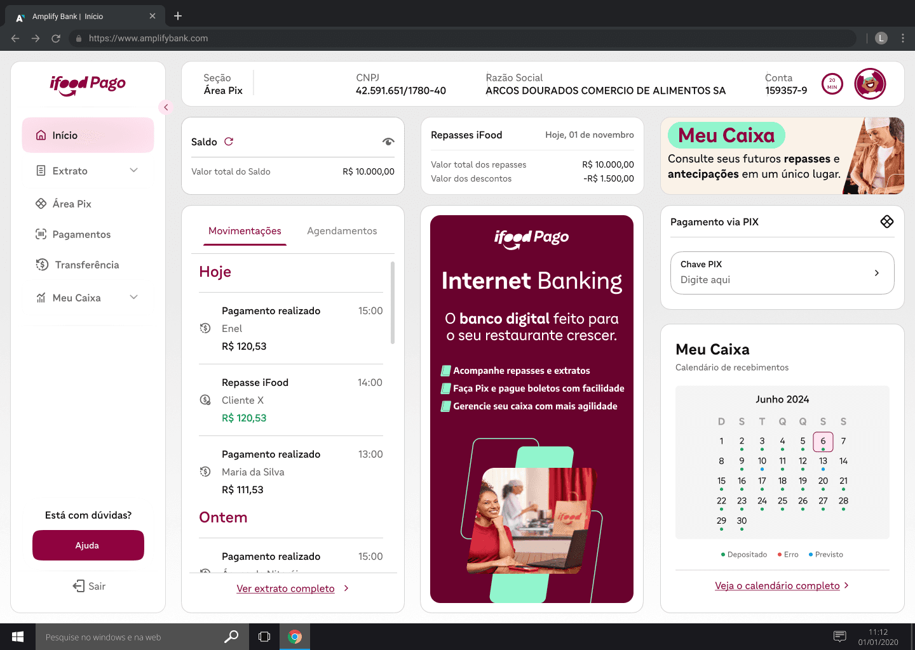
Task: Open Ver extrato completo link
Action: (x=285, y=588)
